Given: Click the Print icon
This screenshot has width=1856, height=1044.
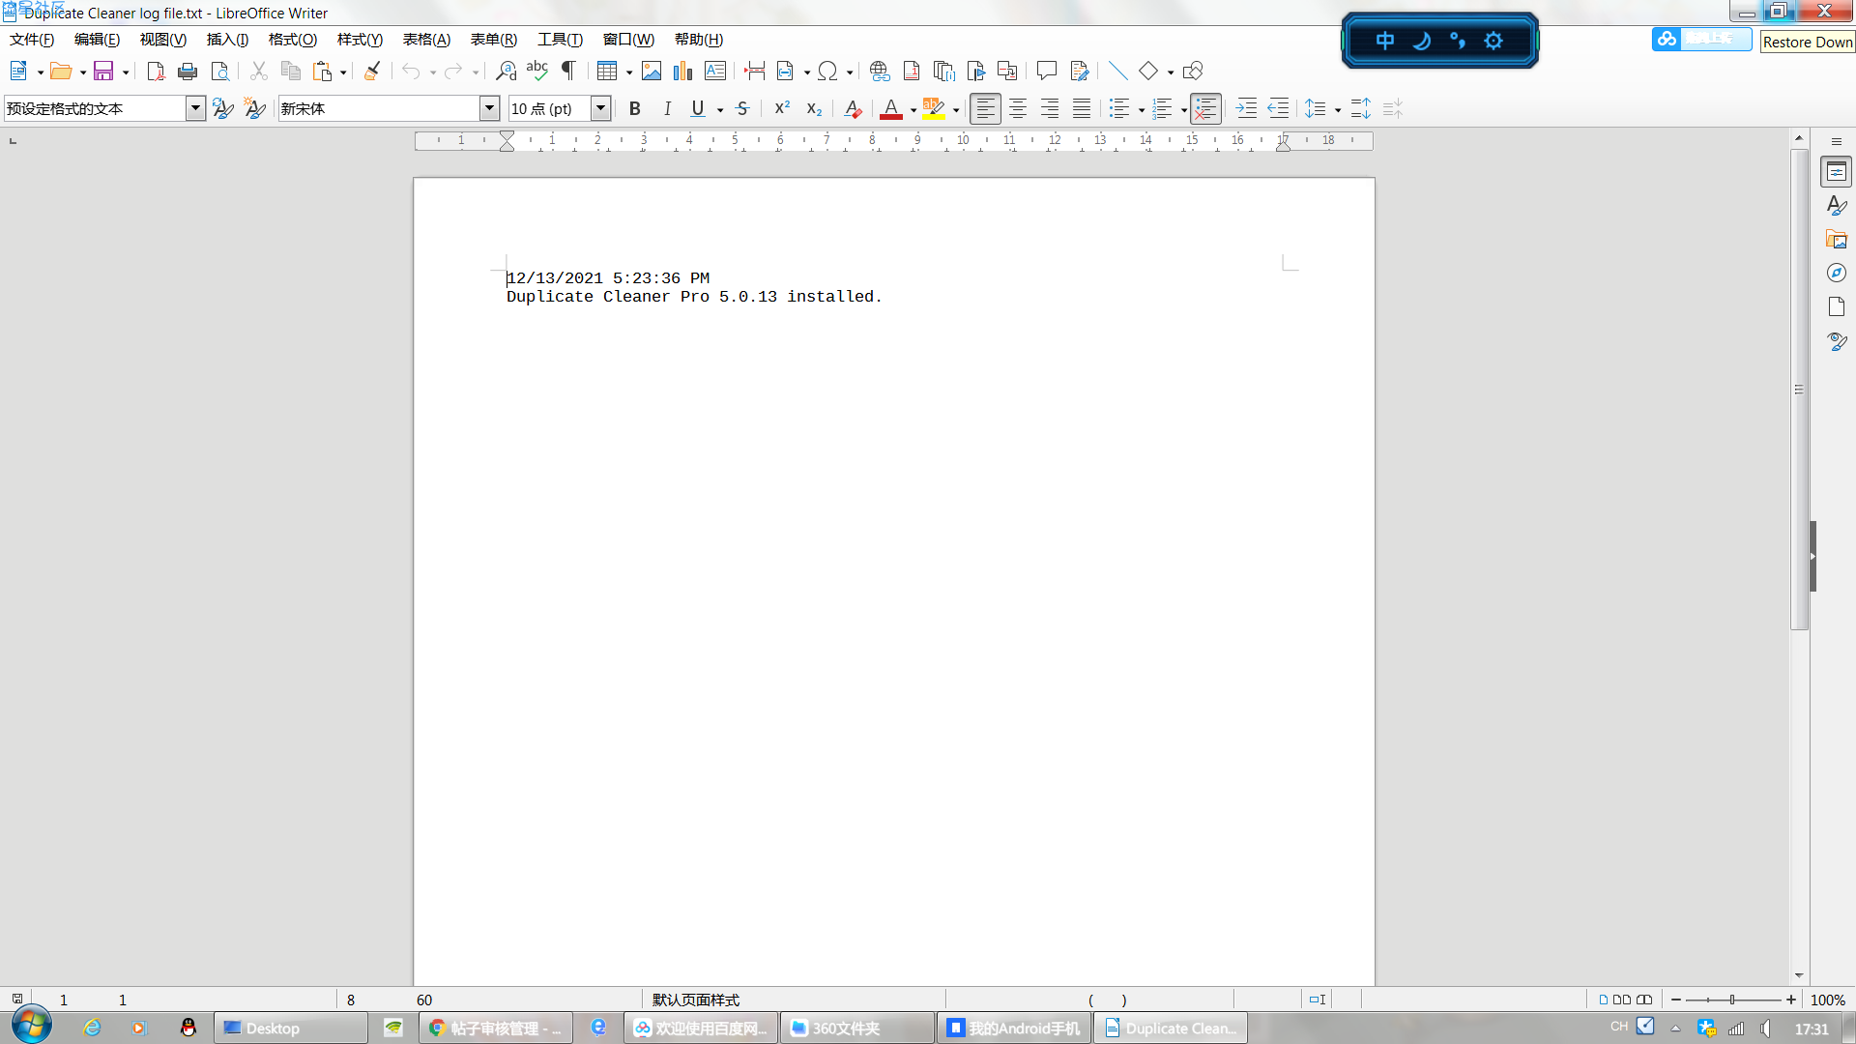Looking at the screenshot, I should [x=188, y=71].
